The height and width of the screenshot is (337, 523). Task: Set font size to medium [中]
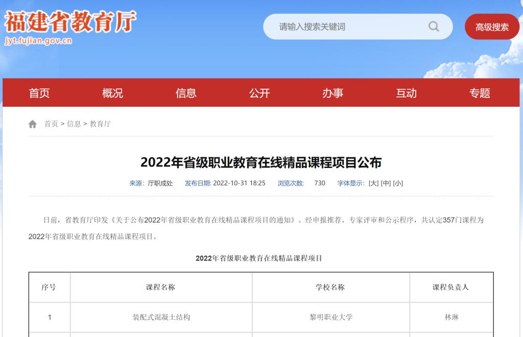(x=386, y=183)
